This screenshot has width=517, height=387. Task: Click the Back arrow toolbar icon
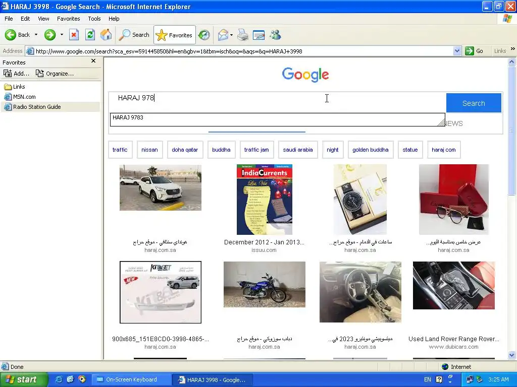pos(10,35)
